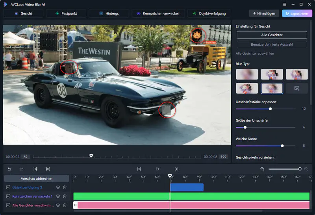Viewport: 315px width, 215px height.
Task: Click the Weiche Kante slider handle
Action: tap(282, 146)
